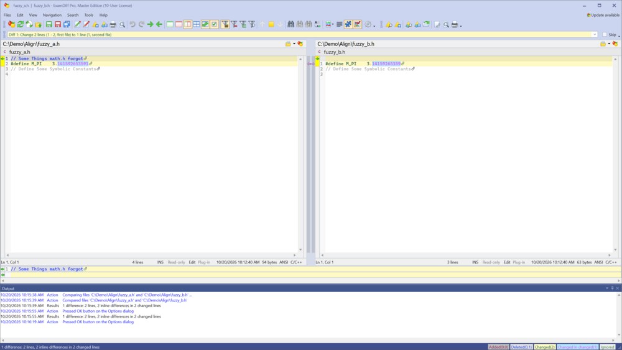The width and height of the screenshot is (622, 350).
Task: Save the second file with red disk icon
Action: tap(58, 25)
